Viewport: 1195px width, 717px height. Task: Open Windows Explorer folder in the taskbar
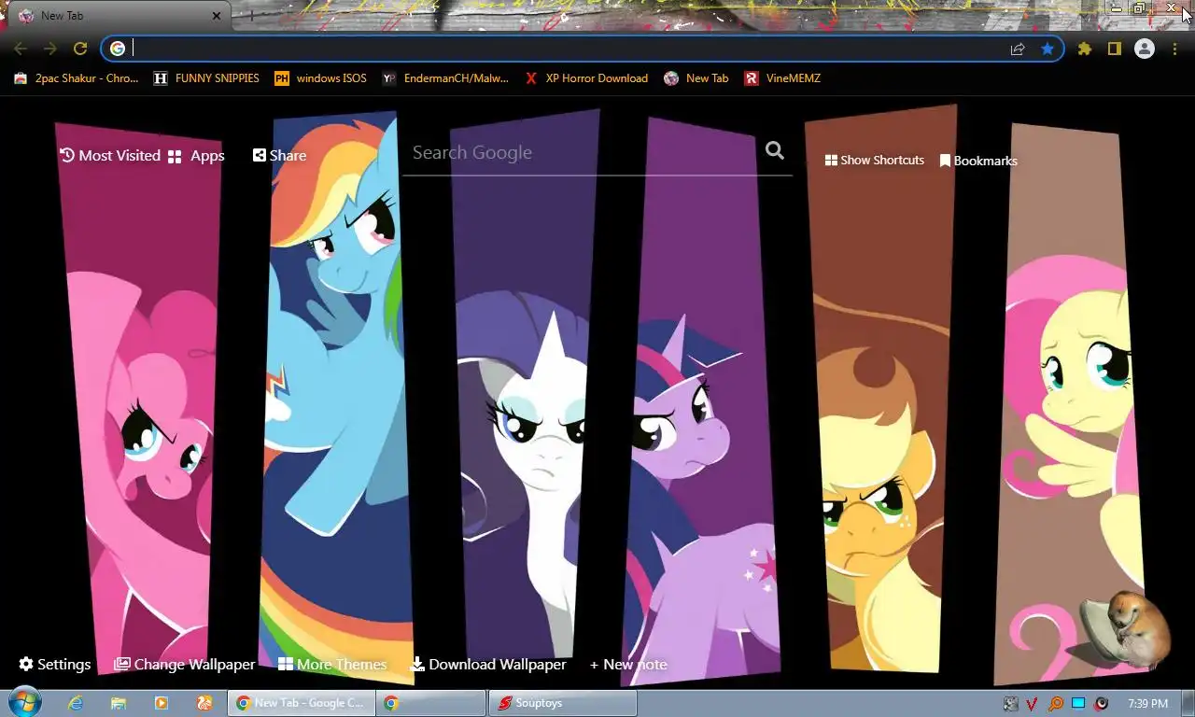(119, 703)
